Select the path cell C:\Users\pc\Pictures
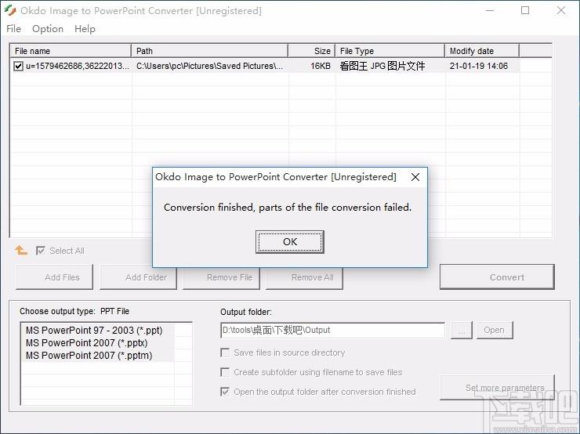 [210, 66]
